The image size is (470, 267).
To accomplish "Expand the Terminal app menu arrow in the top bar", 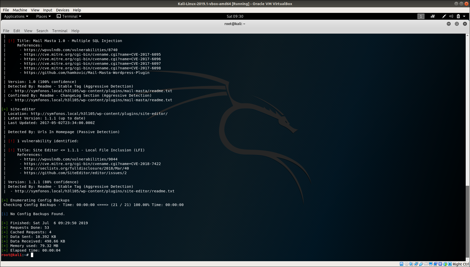I will (80, 16).
